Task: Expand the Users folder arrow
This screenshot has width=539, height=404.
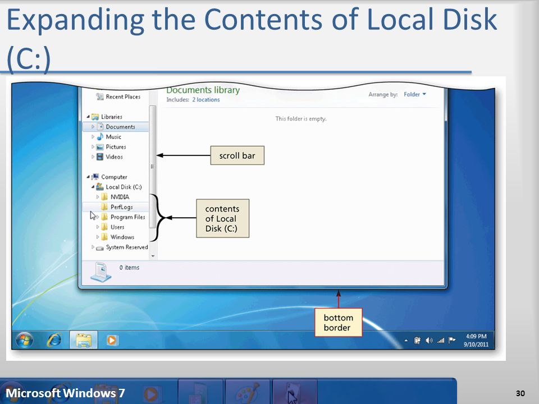Action: click(x=98, y=227)
